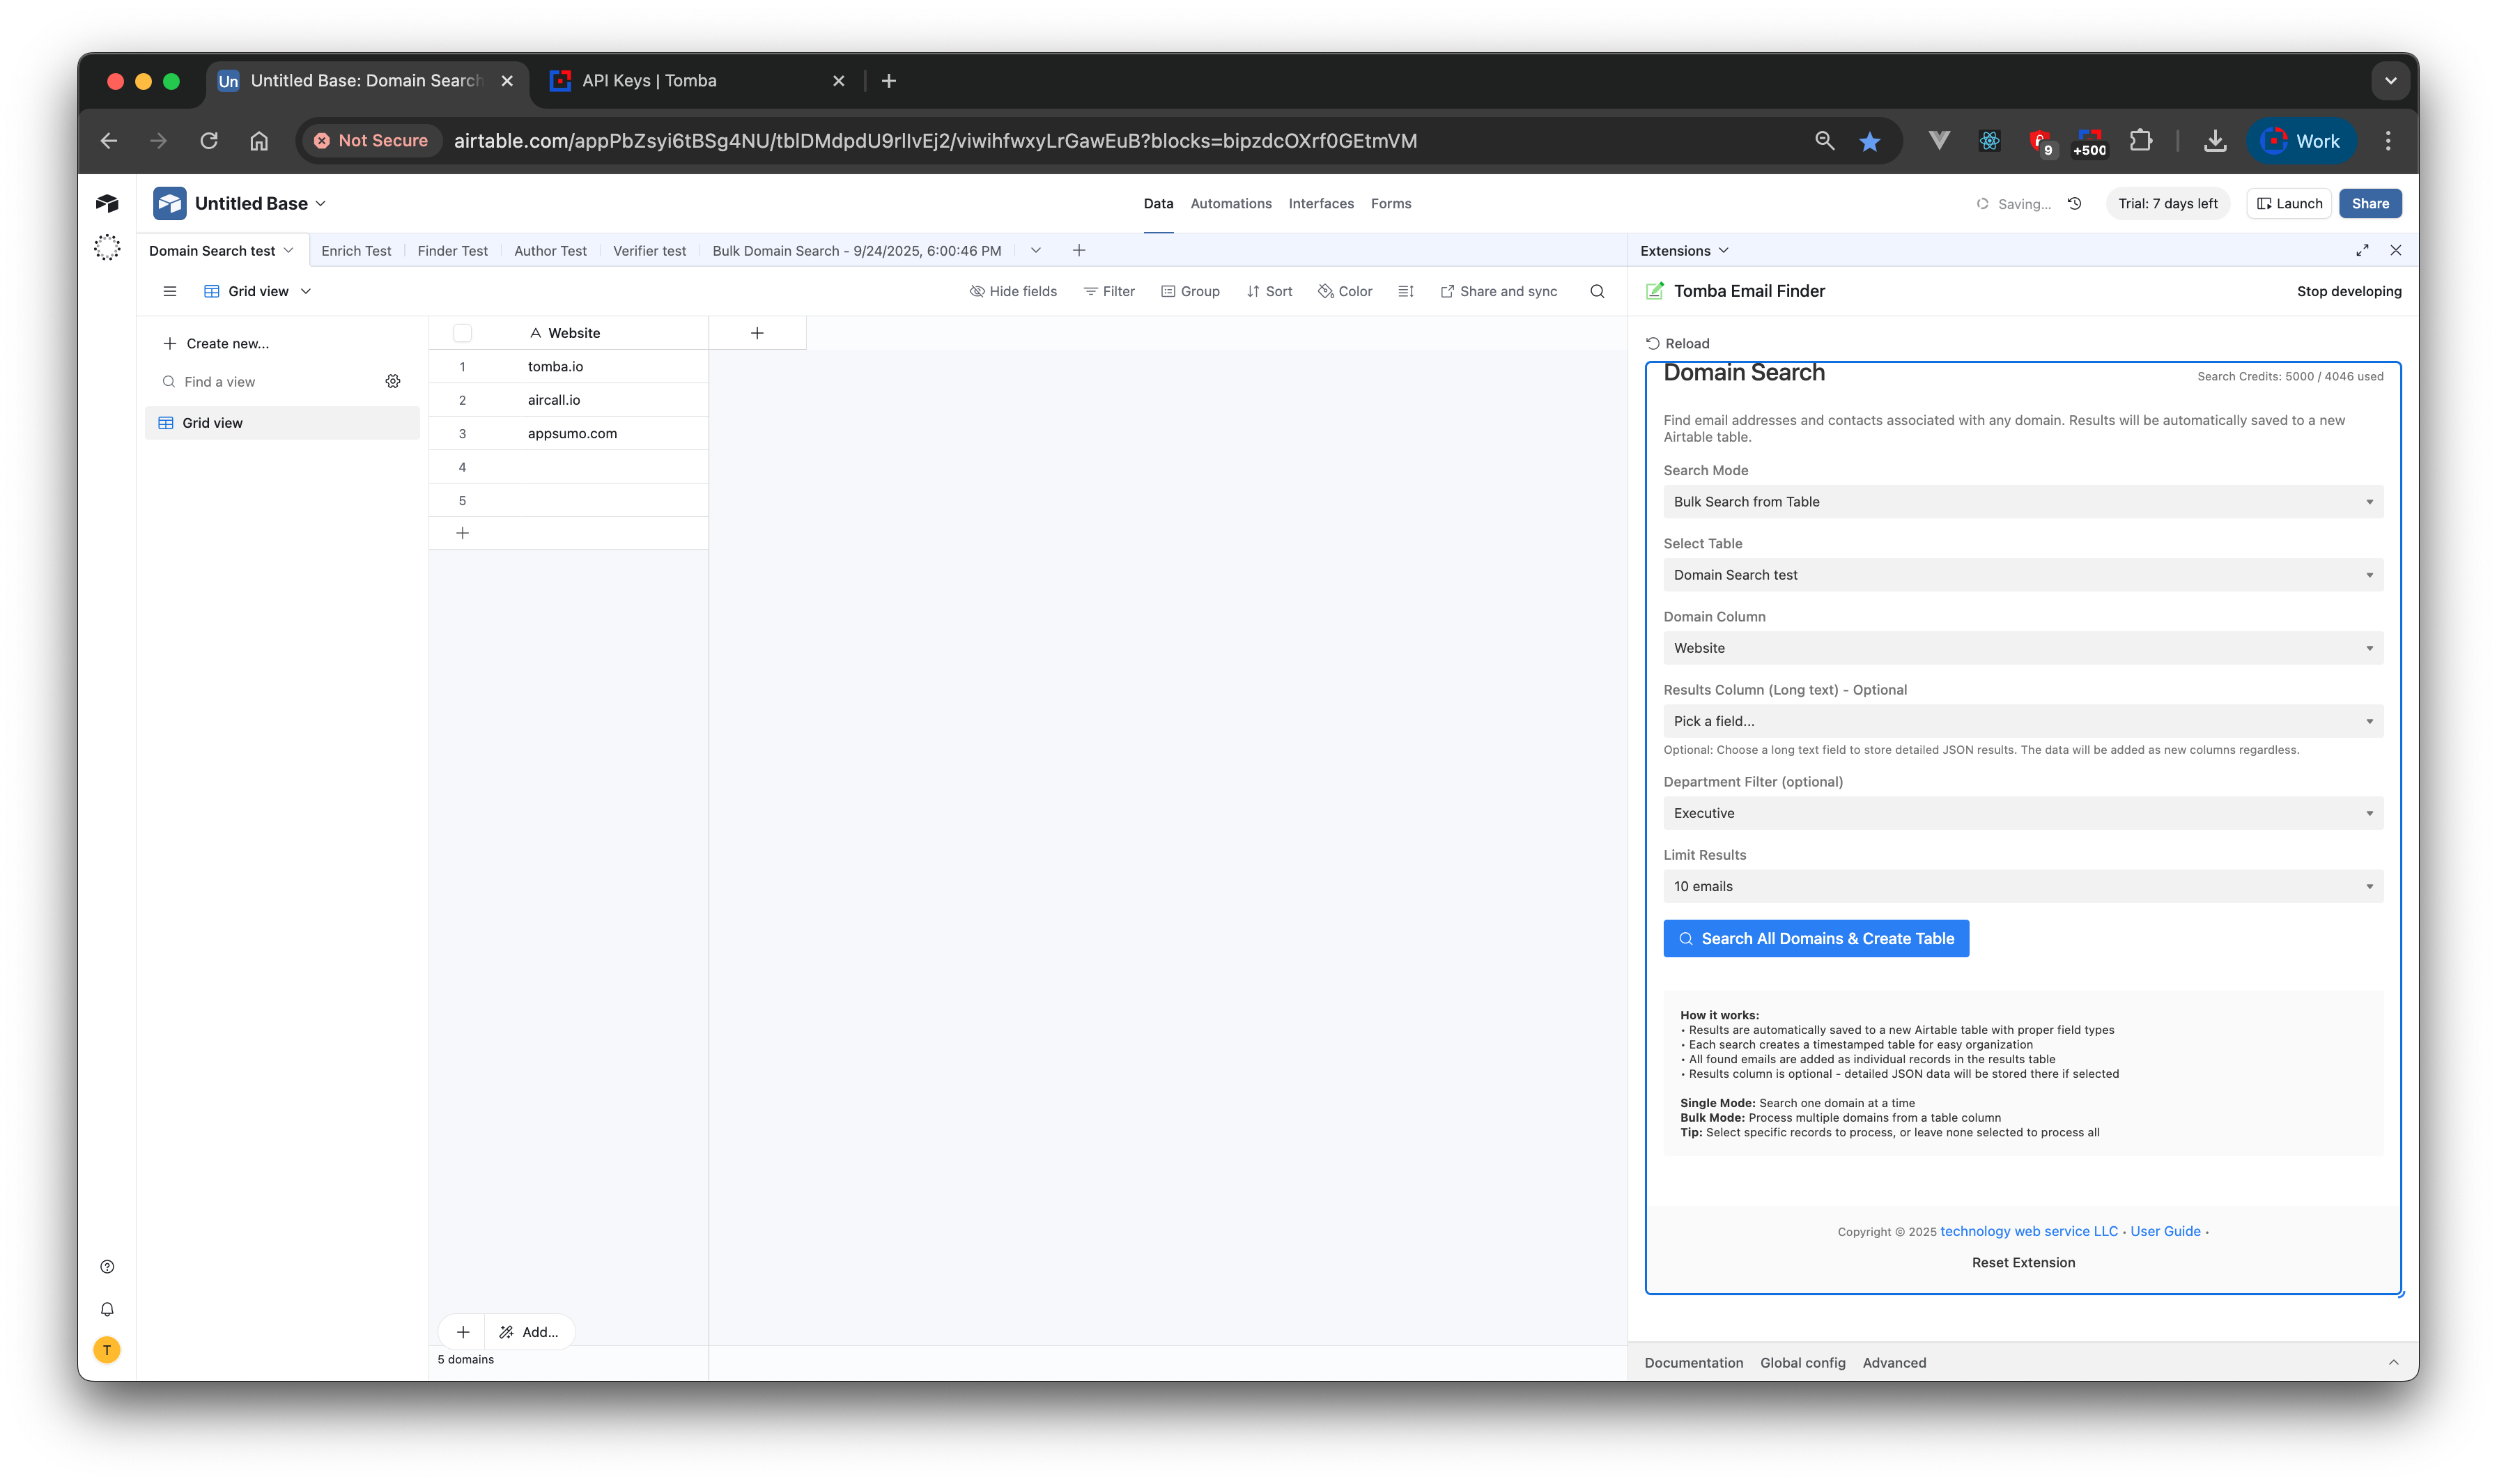Open Department Filter dropdown showing Executive
Viewport: 2497px width, 1484px height.
[x=2022, y=813]
